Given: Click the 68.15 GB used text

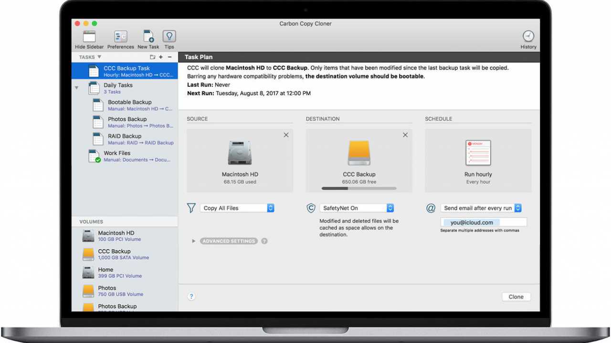Looking at the screenshot, I should 240,182.
